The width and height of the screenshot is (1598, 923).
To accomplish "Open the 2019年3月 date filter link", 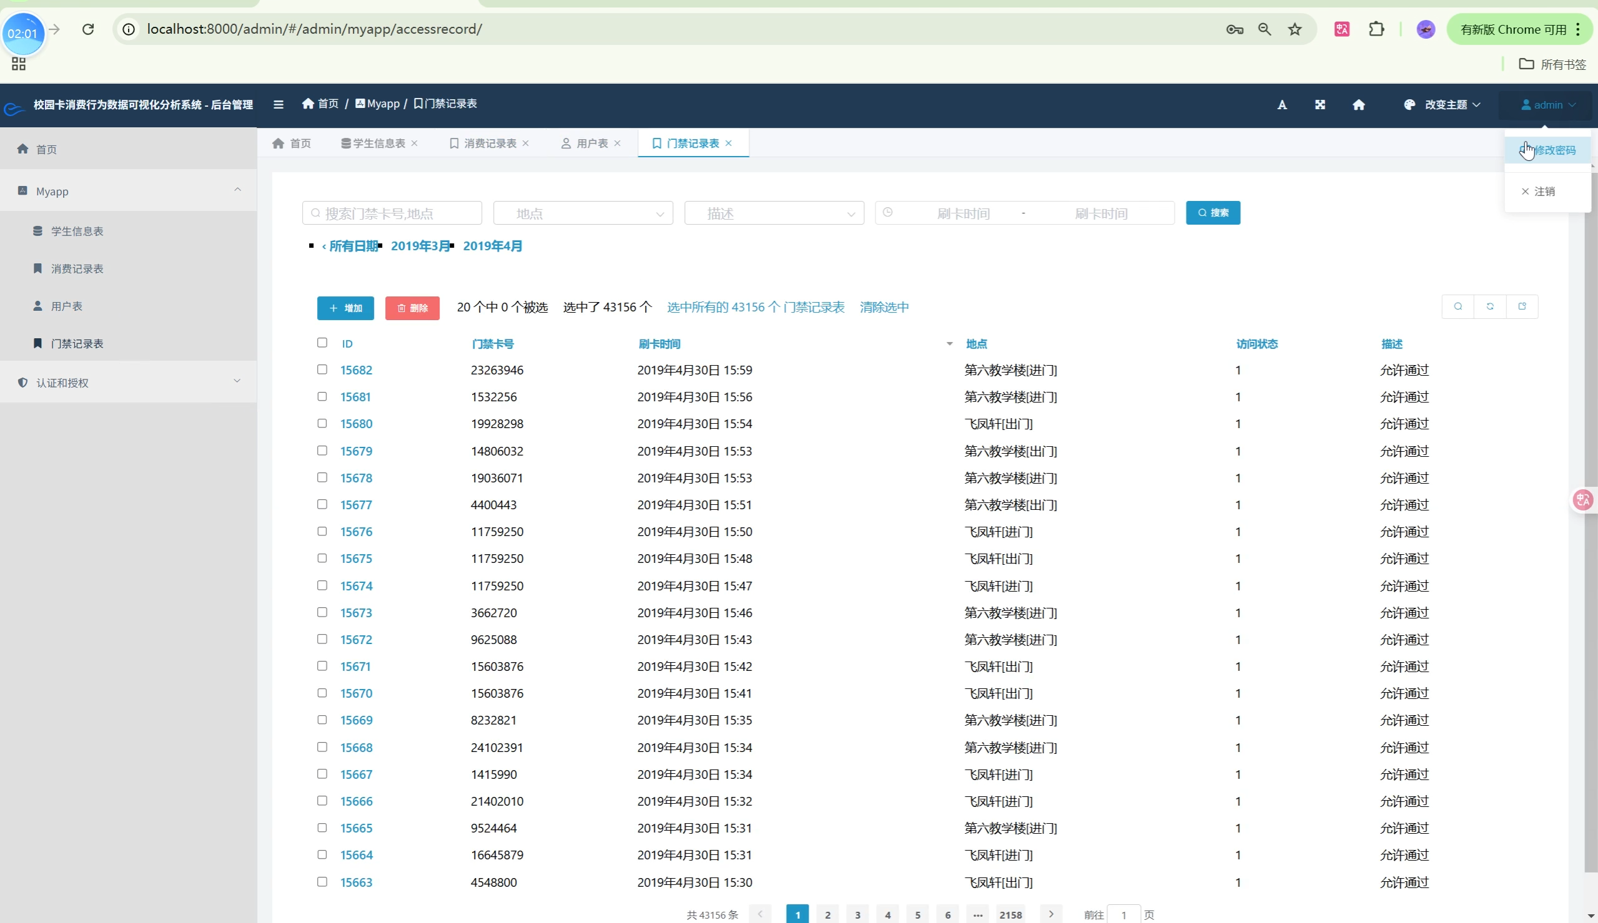I will click(420, 246).
